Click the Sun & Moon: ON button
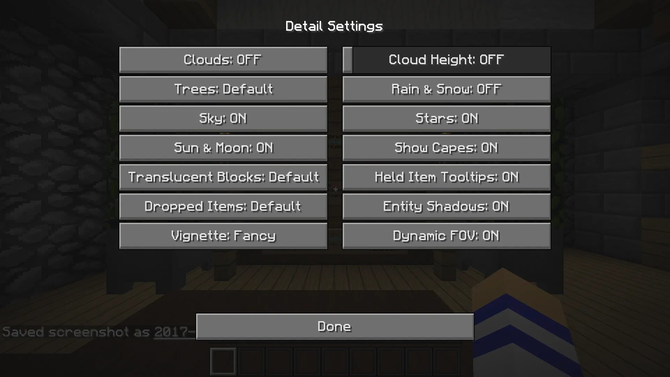The height and width of the screenshot is (377, 670). point(223,147)
